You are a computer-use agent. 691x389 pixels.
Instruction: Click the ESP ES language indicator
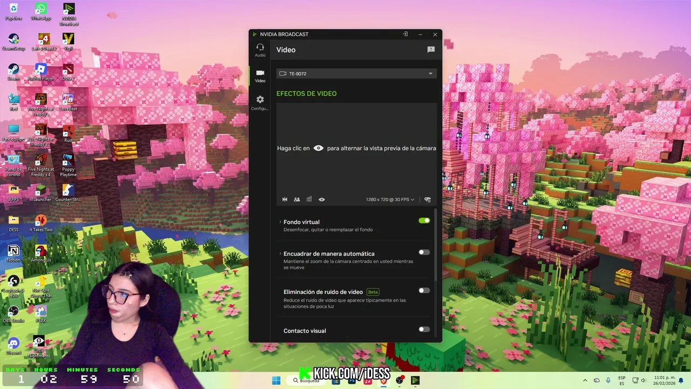(x=622, y=380)
